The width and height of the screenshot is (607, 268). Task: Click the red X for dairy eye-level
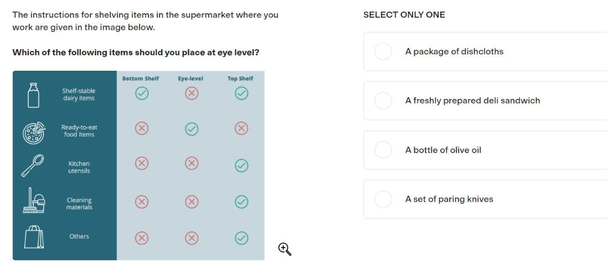click(x=192, y=93)
